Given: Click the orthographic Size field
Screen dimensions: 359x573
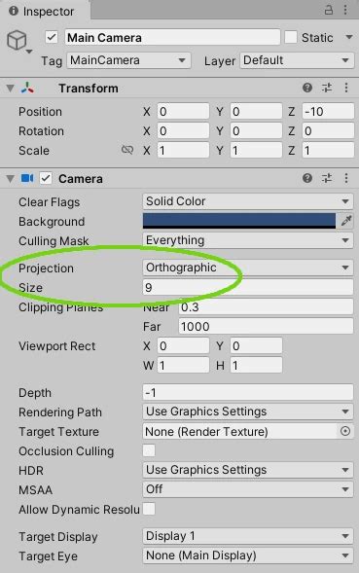Looking at the screenshot, I should (248, 287).
